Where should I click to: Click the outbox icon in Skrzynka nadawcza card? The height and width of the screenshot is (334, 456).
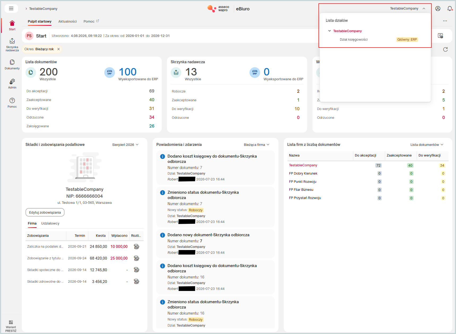pos(176,73)
